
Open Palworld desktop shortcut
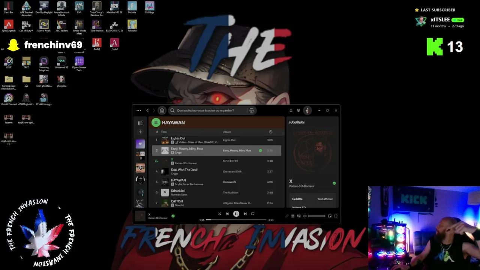(x=132, y=26)
